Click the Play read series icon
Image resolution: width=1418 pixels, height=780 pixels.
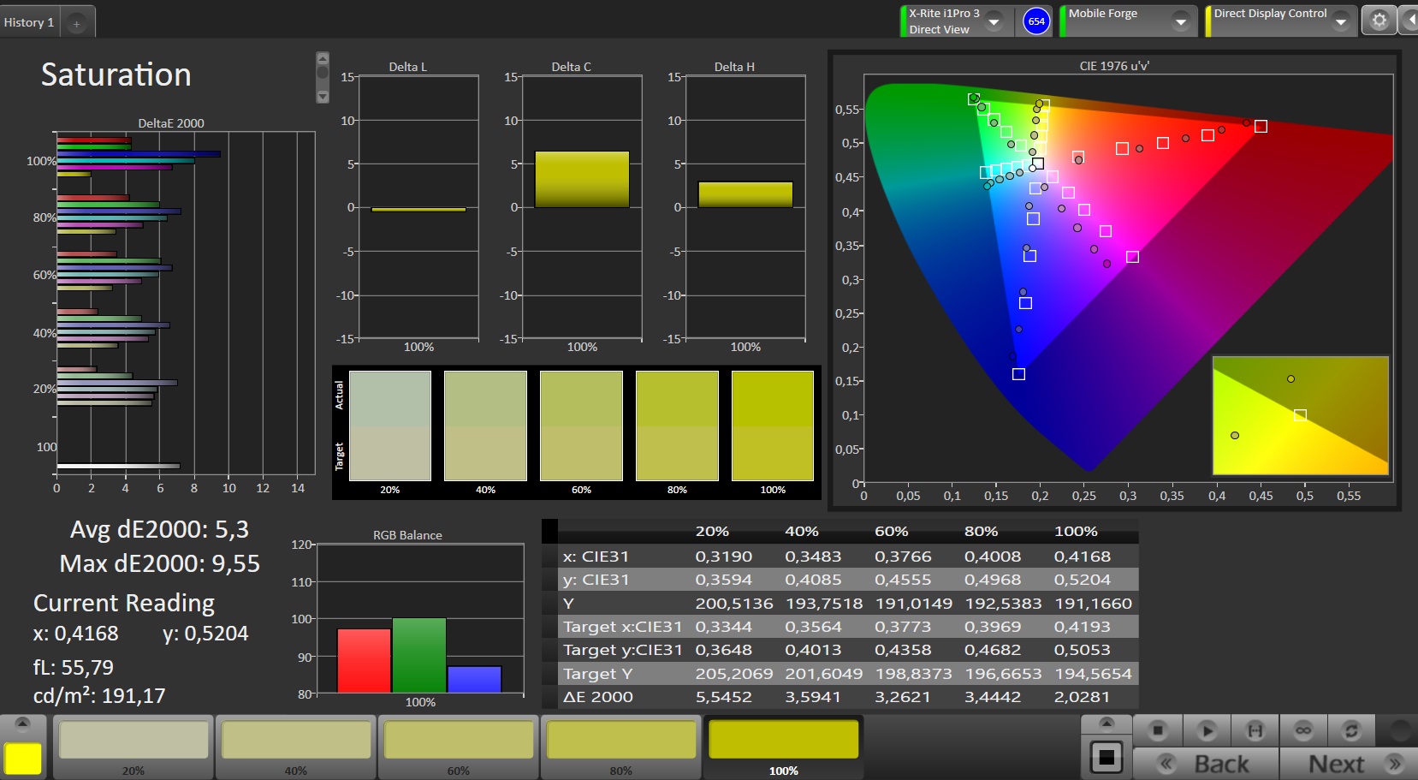point(1207,730)
